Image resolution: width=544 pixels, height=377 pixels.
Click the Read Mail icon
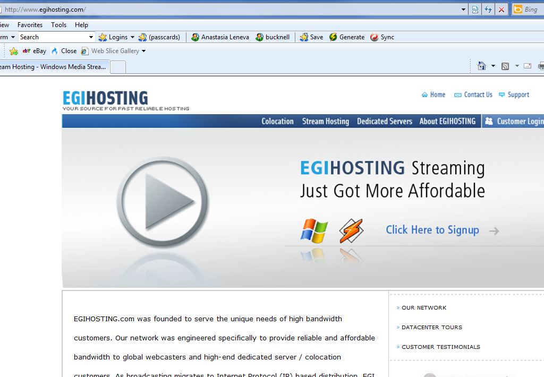pyautogui.click(x=528, y=66)
